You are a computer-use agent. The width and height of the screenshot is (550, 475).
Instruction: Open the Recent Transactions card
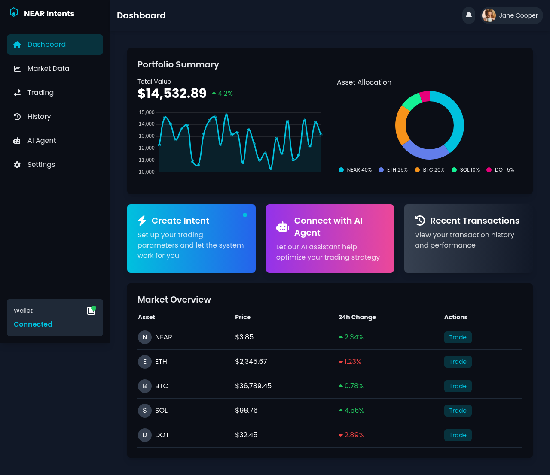tap(468, 239)
